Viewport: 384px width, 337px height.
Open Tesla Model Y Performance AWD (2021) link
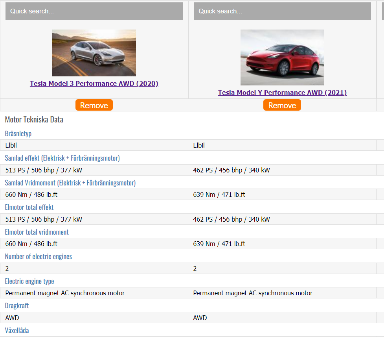(x=282, y=93)
